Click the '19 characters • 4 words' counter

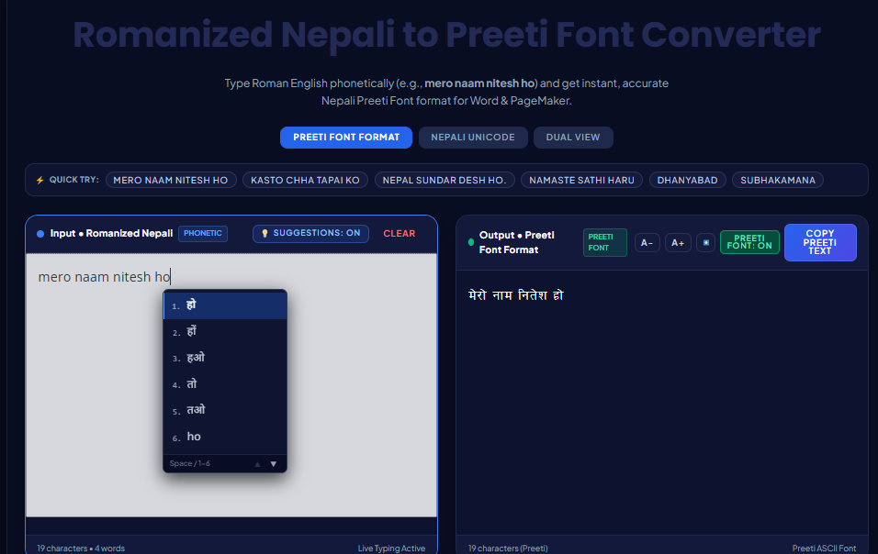81,548
